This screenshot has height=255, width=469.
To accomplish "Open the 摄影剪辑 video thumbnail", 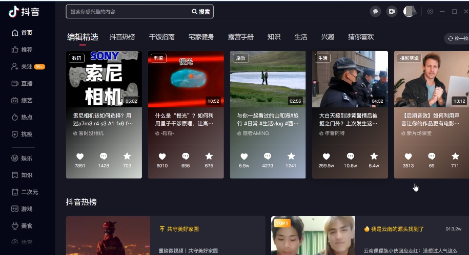I will tap(432, 79).
